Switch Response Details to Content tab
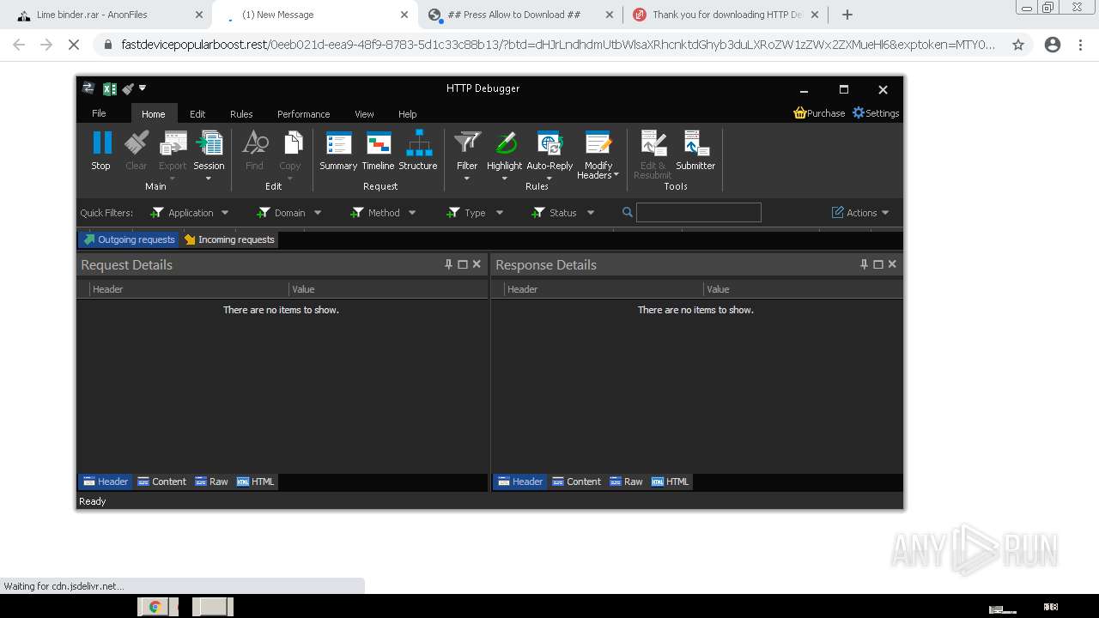 pos(576,482)
